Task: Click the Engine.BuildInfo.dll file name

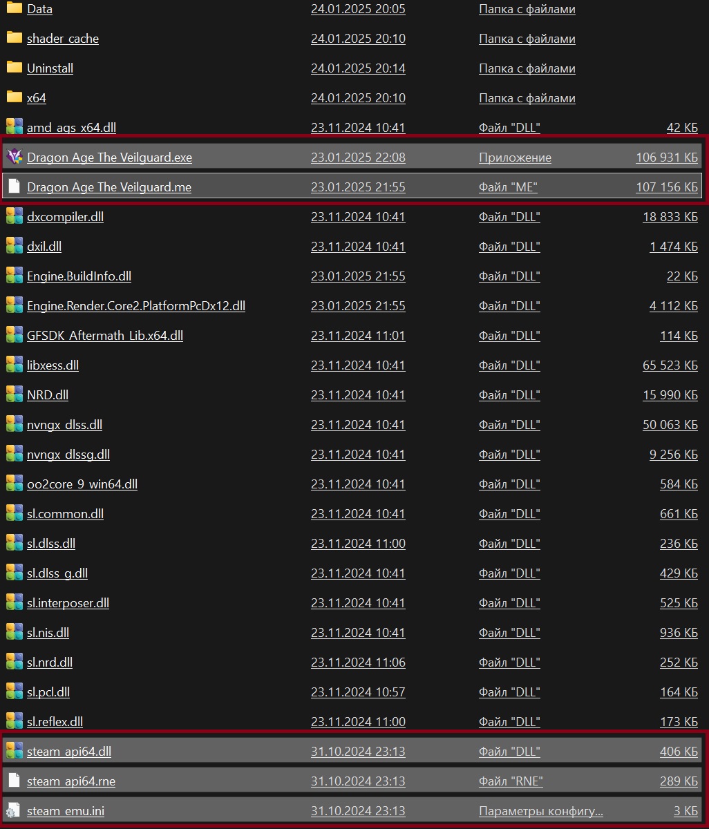Action: 79,276
